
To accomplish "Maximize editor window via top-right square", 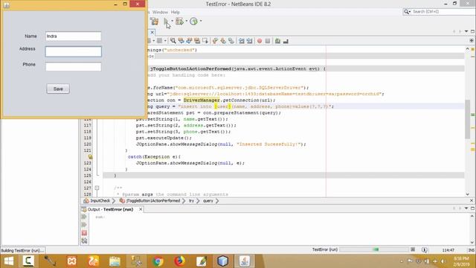I will tap(472, 31).
